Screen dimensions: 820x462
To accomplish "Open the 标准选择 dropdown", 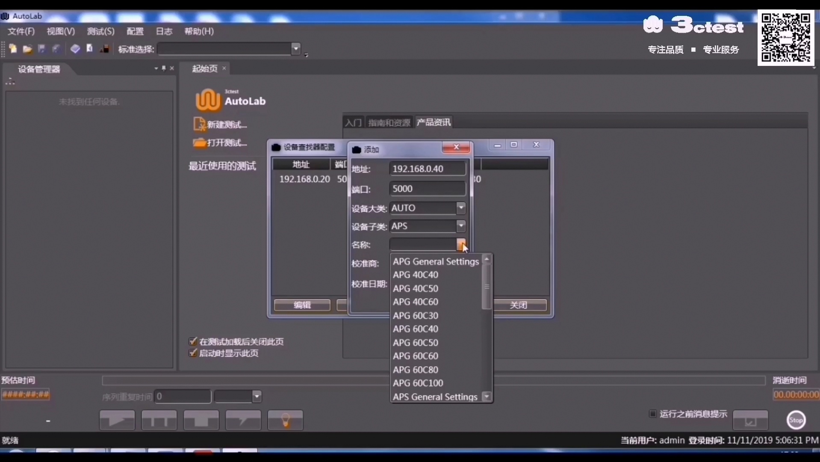I will click(296, 49).
